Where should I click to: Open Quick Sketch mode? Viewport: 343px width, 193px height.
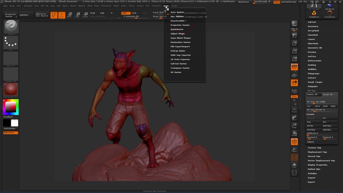[x=42, y=15]
